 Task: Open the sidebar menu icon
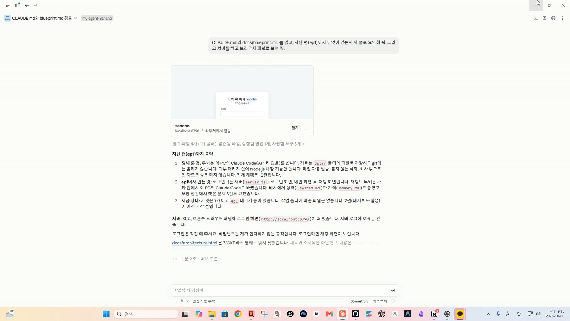[7, 5]
